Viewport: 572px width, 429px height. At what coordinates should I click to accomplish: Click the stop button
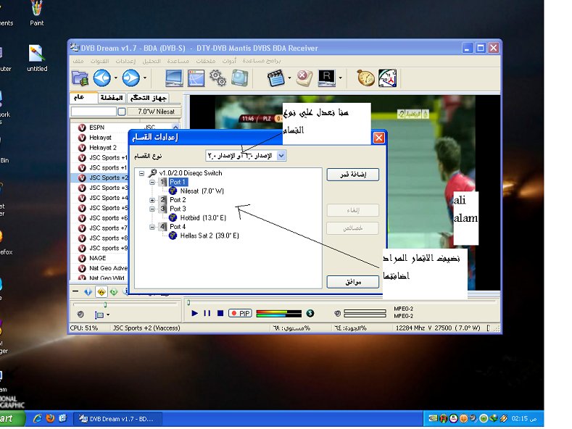pos(220,313)
